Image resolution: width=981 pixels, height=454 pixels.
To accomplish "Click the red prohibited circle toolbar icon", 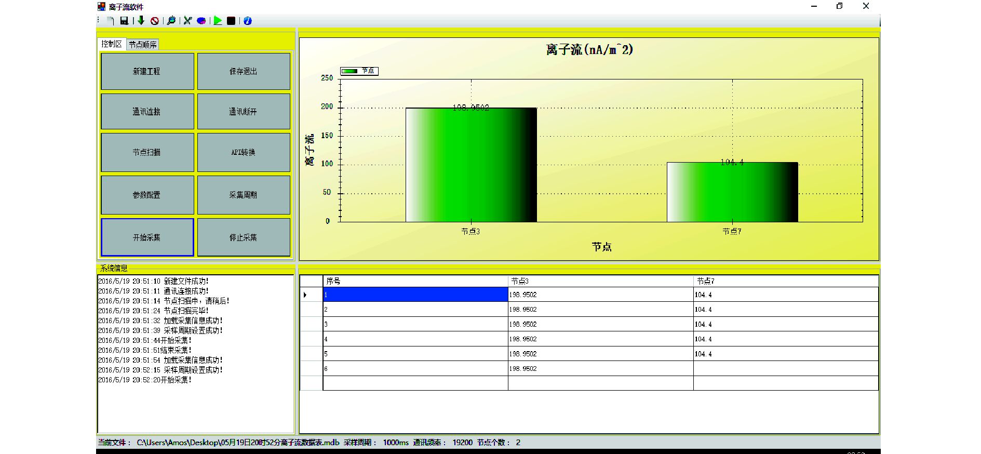I will coord(155,21).
